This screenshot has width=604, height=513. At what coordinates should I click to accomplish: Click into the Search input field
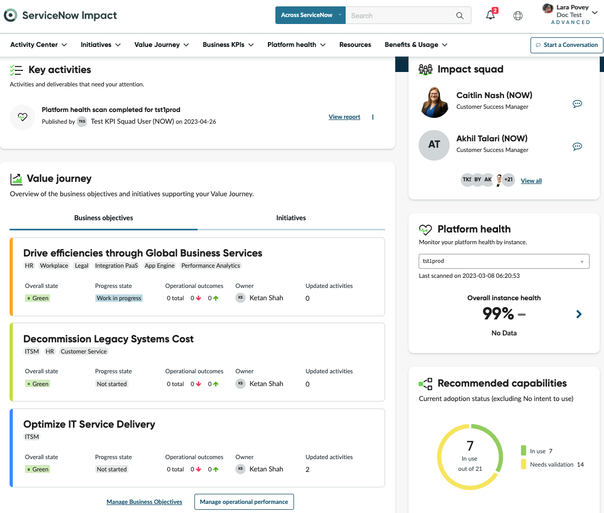click(x=401, y=15)
